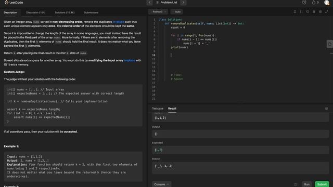
Task: Open the Submissions tab
Action: (91, 12)
